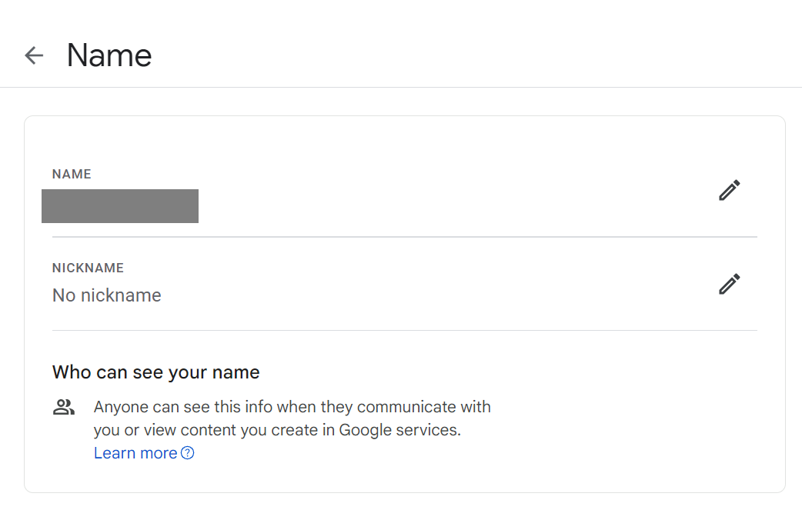Open the Learn more link
Screen dimensions: 802x520
tap(135, 453)
